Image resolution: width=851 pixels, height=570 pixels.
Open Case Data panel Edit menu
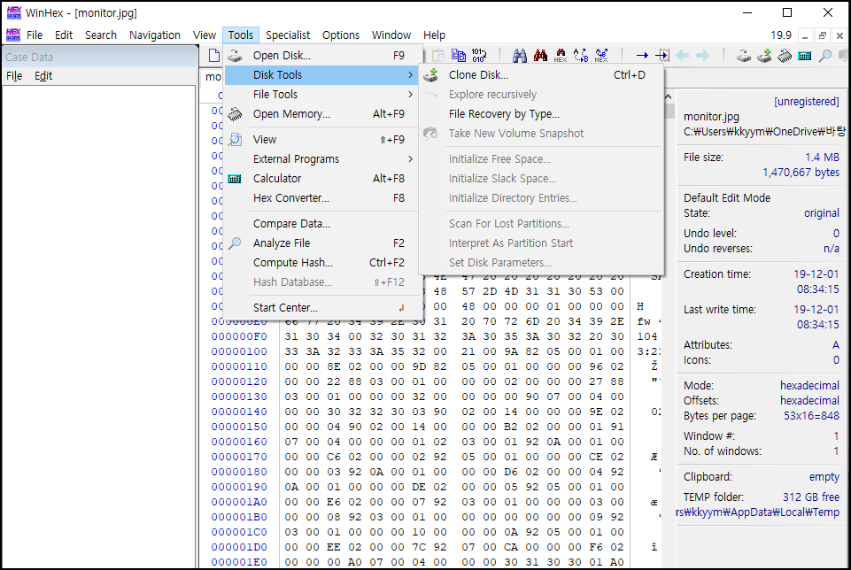pyautogui.click(x=43, y=76)
